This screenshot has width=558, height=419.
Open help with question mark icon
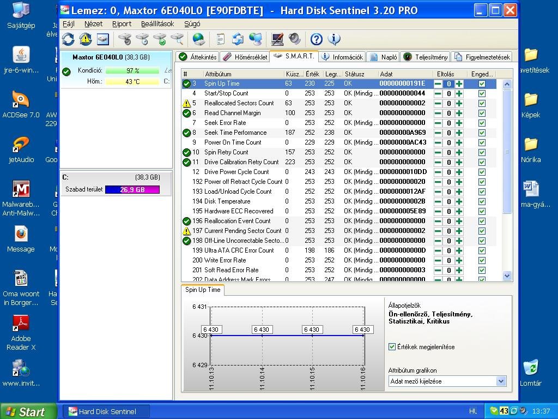[317, 39]
